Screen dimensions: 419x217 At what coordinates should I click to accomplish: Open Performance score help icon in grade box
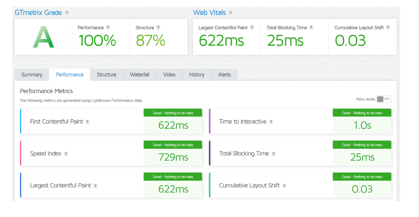coord(108,28)
